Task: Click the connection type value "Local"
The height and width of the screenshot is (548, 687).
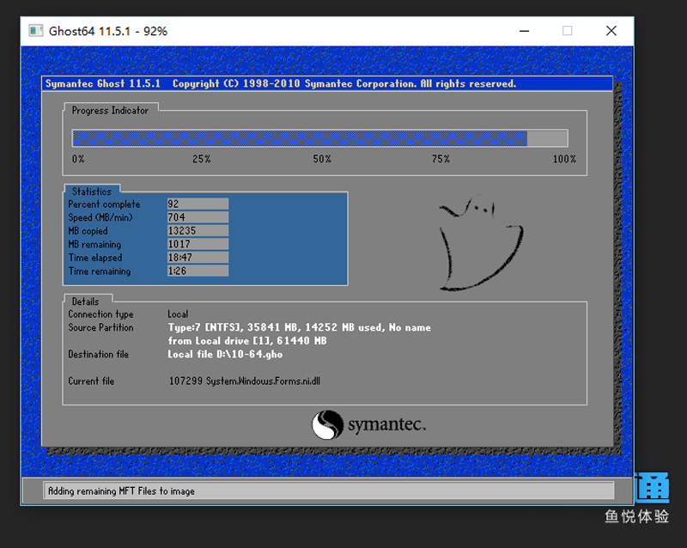Action: [x=178, y=314]
